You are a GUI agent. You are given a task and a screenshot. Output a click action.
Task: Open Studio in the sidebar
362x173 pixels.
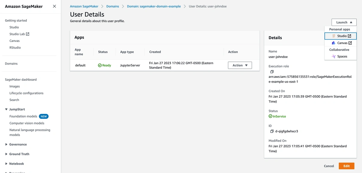coord(14,27)
